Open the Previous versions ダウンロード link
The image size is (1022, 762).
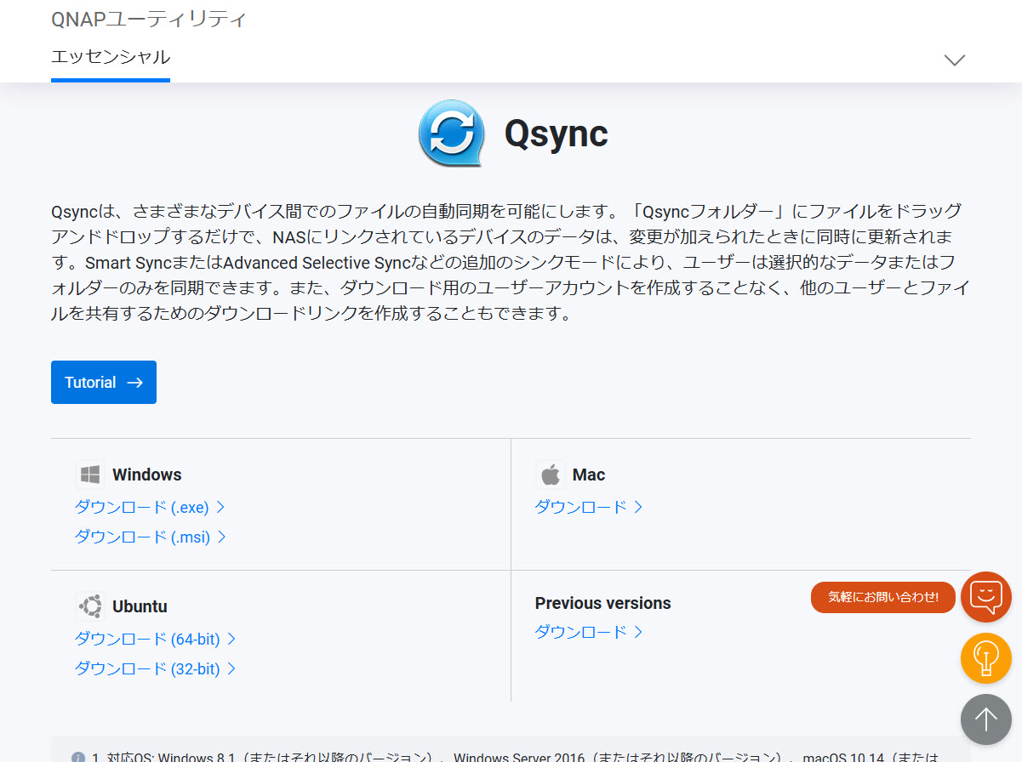click(589, 632)
